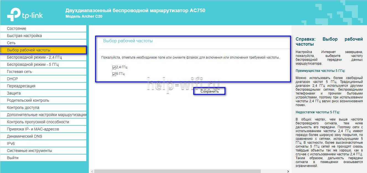367x173 pixels.
Task: Navigate to Переадресация settings
Action: [21, 86]
